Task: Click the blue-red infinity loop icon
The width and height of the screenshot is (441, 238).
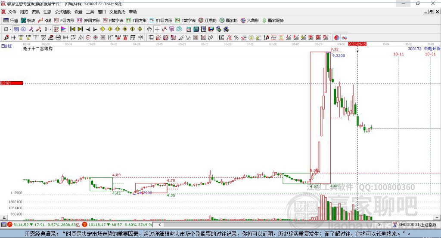Action: pyautogui.click(x=344, y=37)
